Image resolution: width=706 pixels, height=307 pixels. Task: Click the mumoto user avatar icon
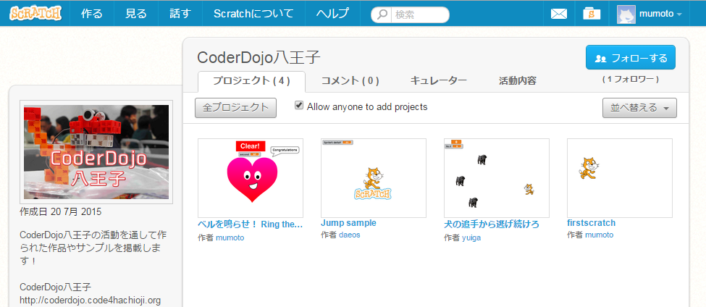tap(626, 14)
